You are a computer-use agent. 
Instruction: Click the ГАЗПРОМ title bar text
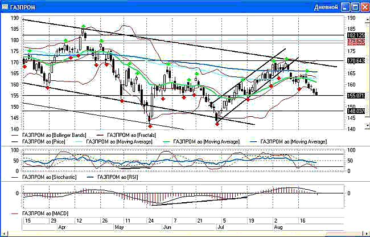coord(23,7)
